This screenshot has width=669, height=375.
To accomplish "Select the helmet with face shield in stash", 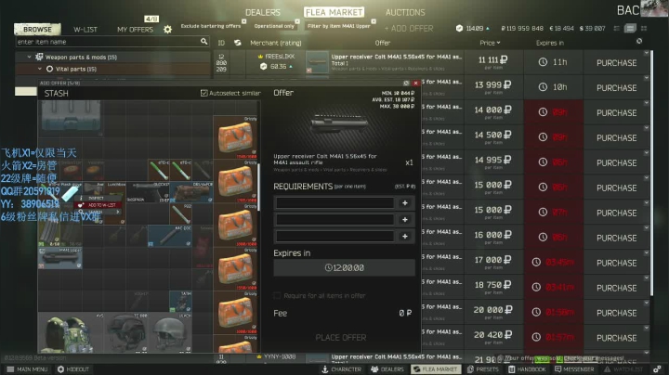I will tap(126, 333).
